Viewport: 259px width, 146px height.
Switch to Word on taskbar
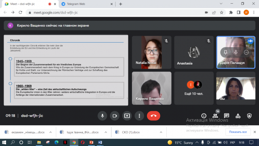(100, 142)
